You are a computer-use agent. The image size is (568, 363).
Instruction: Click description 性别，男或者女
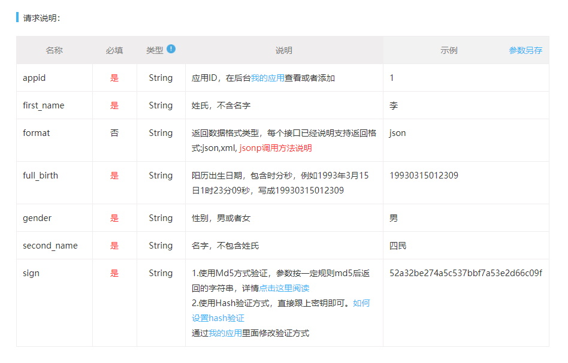click(x=221, y=218)
